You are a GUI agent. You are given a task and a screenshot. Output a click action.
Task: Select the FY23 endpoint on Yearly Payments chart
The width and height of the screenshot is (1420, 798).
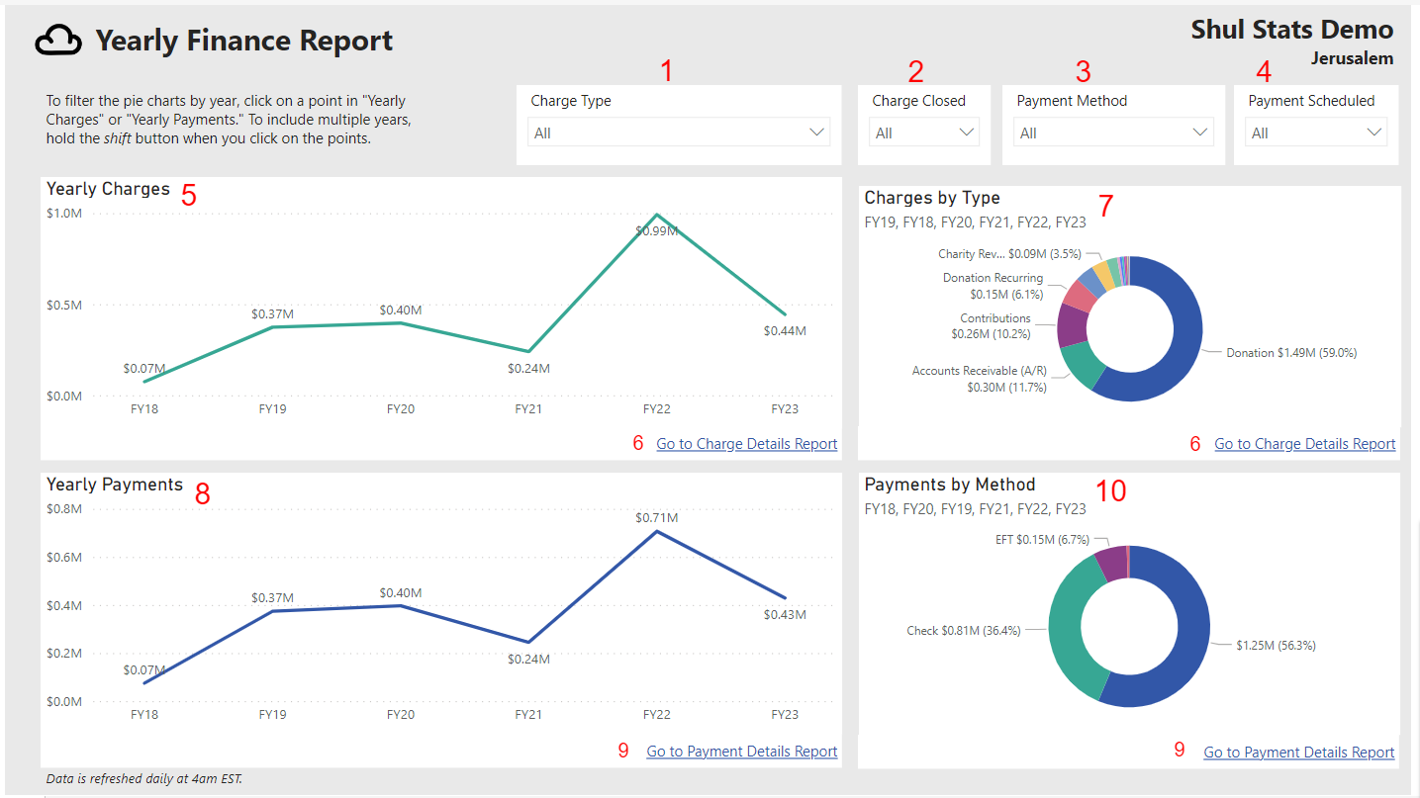coord(785,596)
